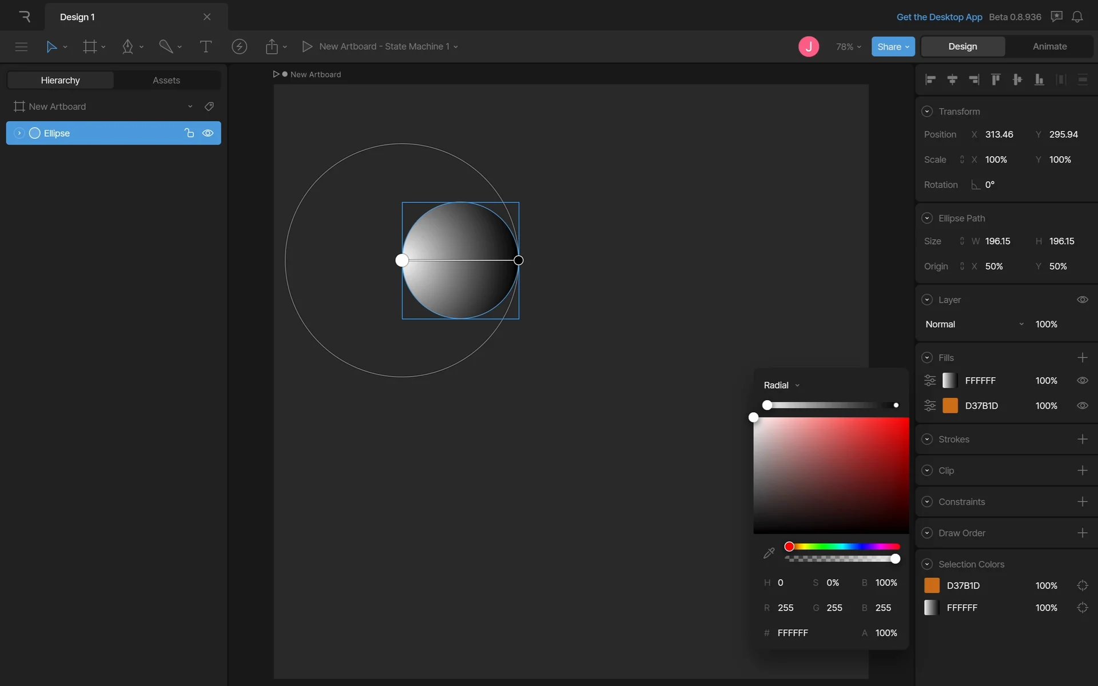
Task: Click the D37B1D orange fill swatch
Action: (x=950, y=405)
